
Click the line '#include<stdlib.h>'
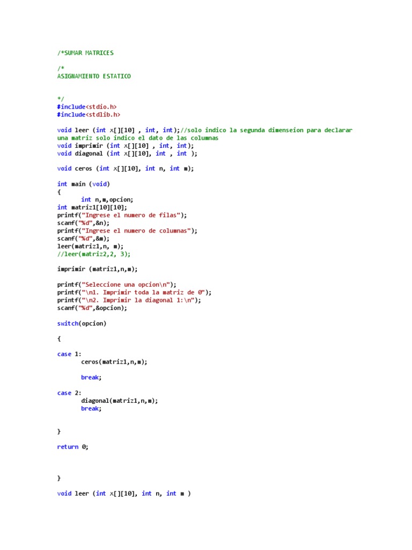[x=89, y=114]
